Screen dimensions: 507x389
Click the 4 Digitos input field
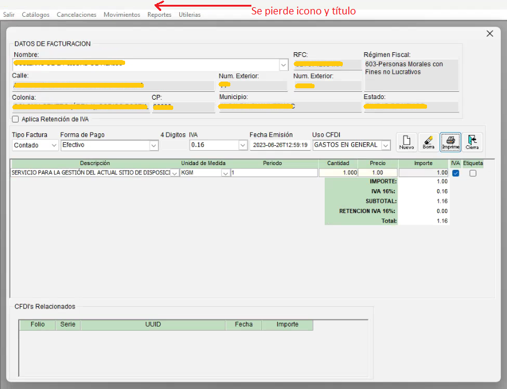[174, 145]
